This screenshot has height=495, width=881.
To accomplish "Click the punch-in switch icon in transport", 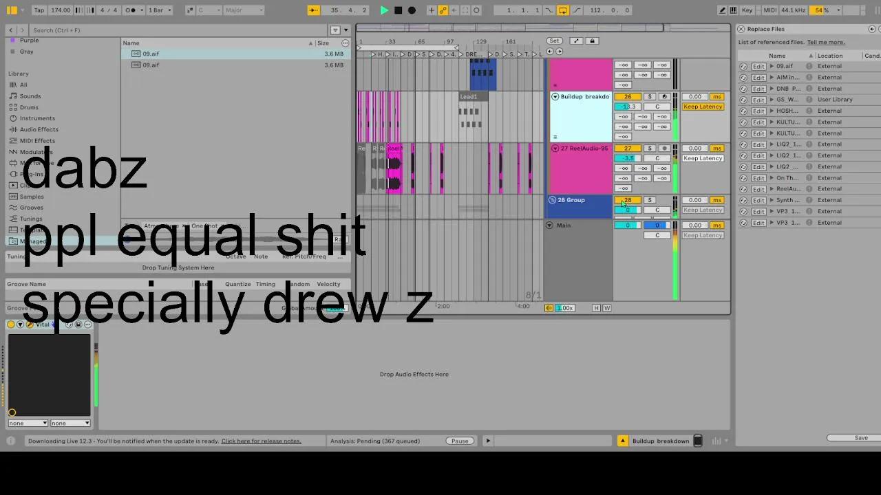I will tap(549, 10).
